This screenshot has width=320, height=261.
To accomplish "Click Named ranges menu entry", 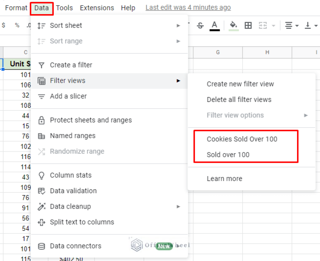I will [72, 136].
